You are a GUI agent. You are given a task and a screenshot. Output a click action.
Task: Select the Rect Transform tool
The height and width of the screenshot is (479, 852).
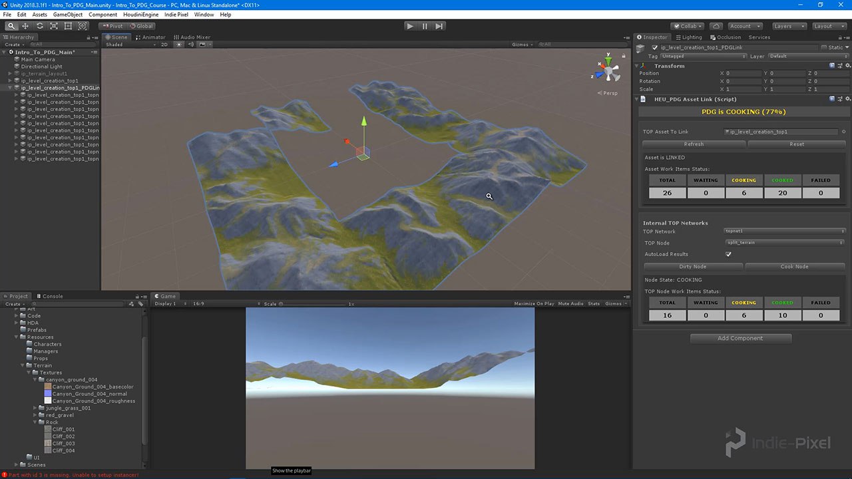(x=68, y=26)
